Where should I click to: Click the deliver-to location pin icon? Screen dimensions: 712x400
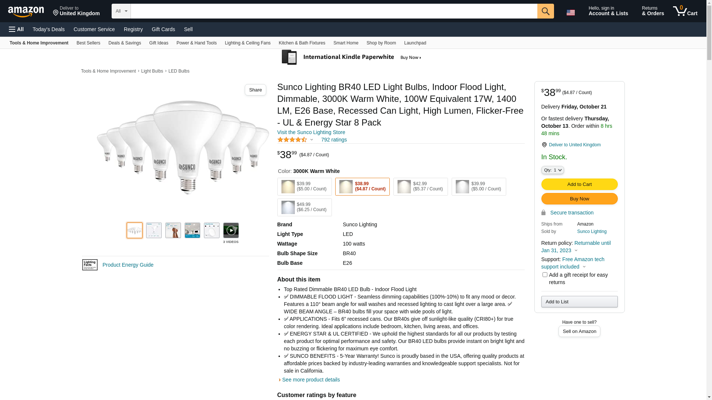coord(544,145)
